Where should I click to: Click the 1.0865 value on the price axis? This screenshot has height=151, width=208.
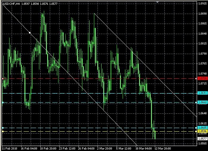[x=202, y=24]
